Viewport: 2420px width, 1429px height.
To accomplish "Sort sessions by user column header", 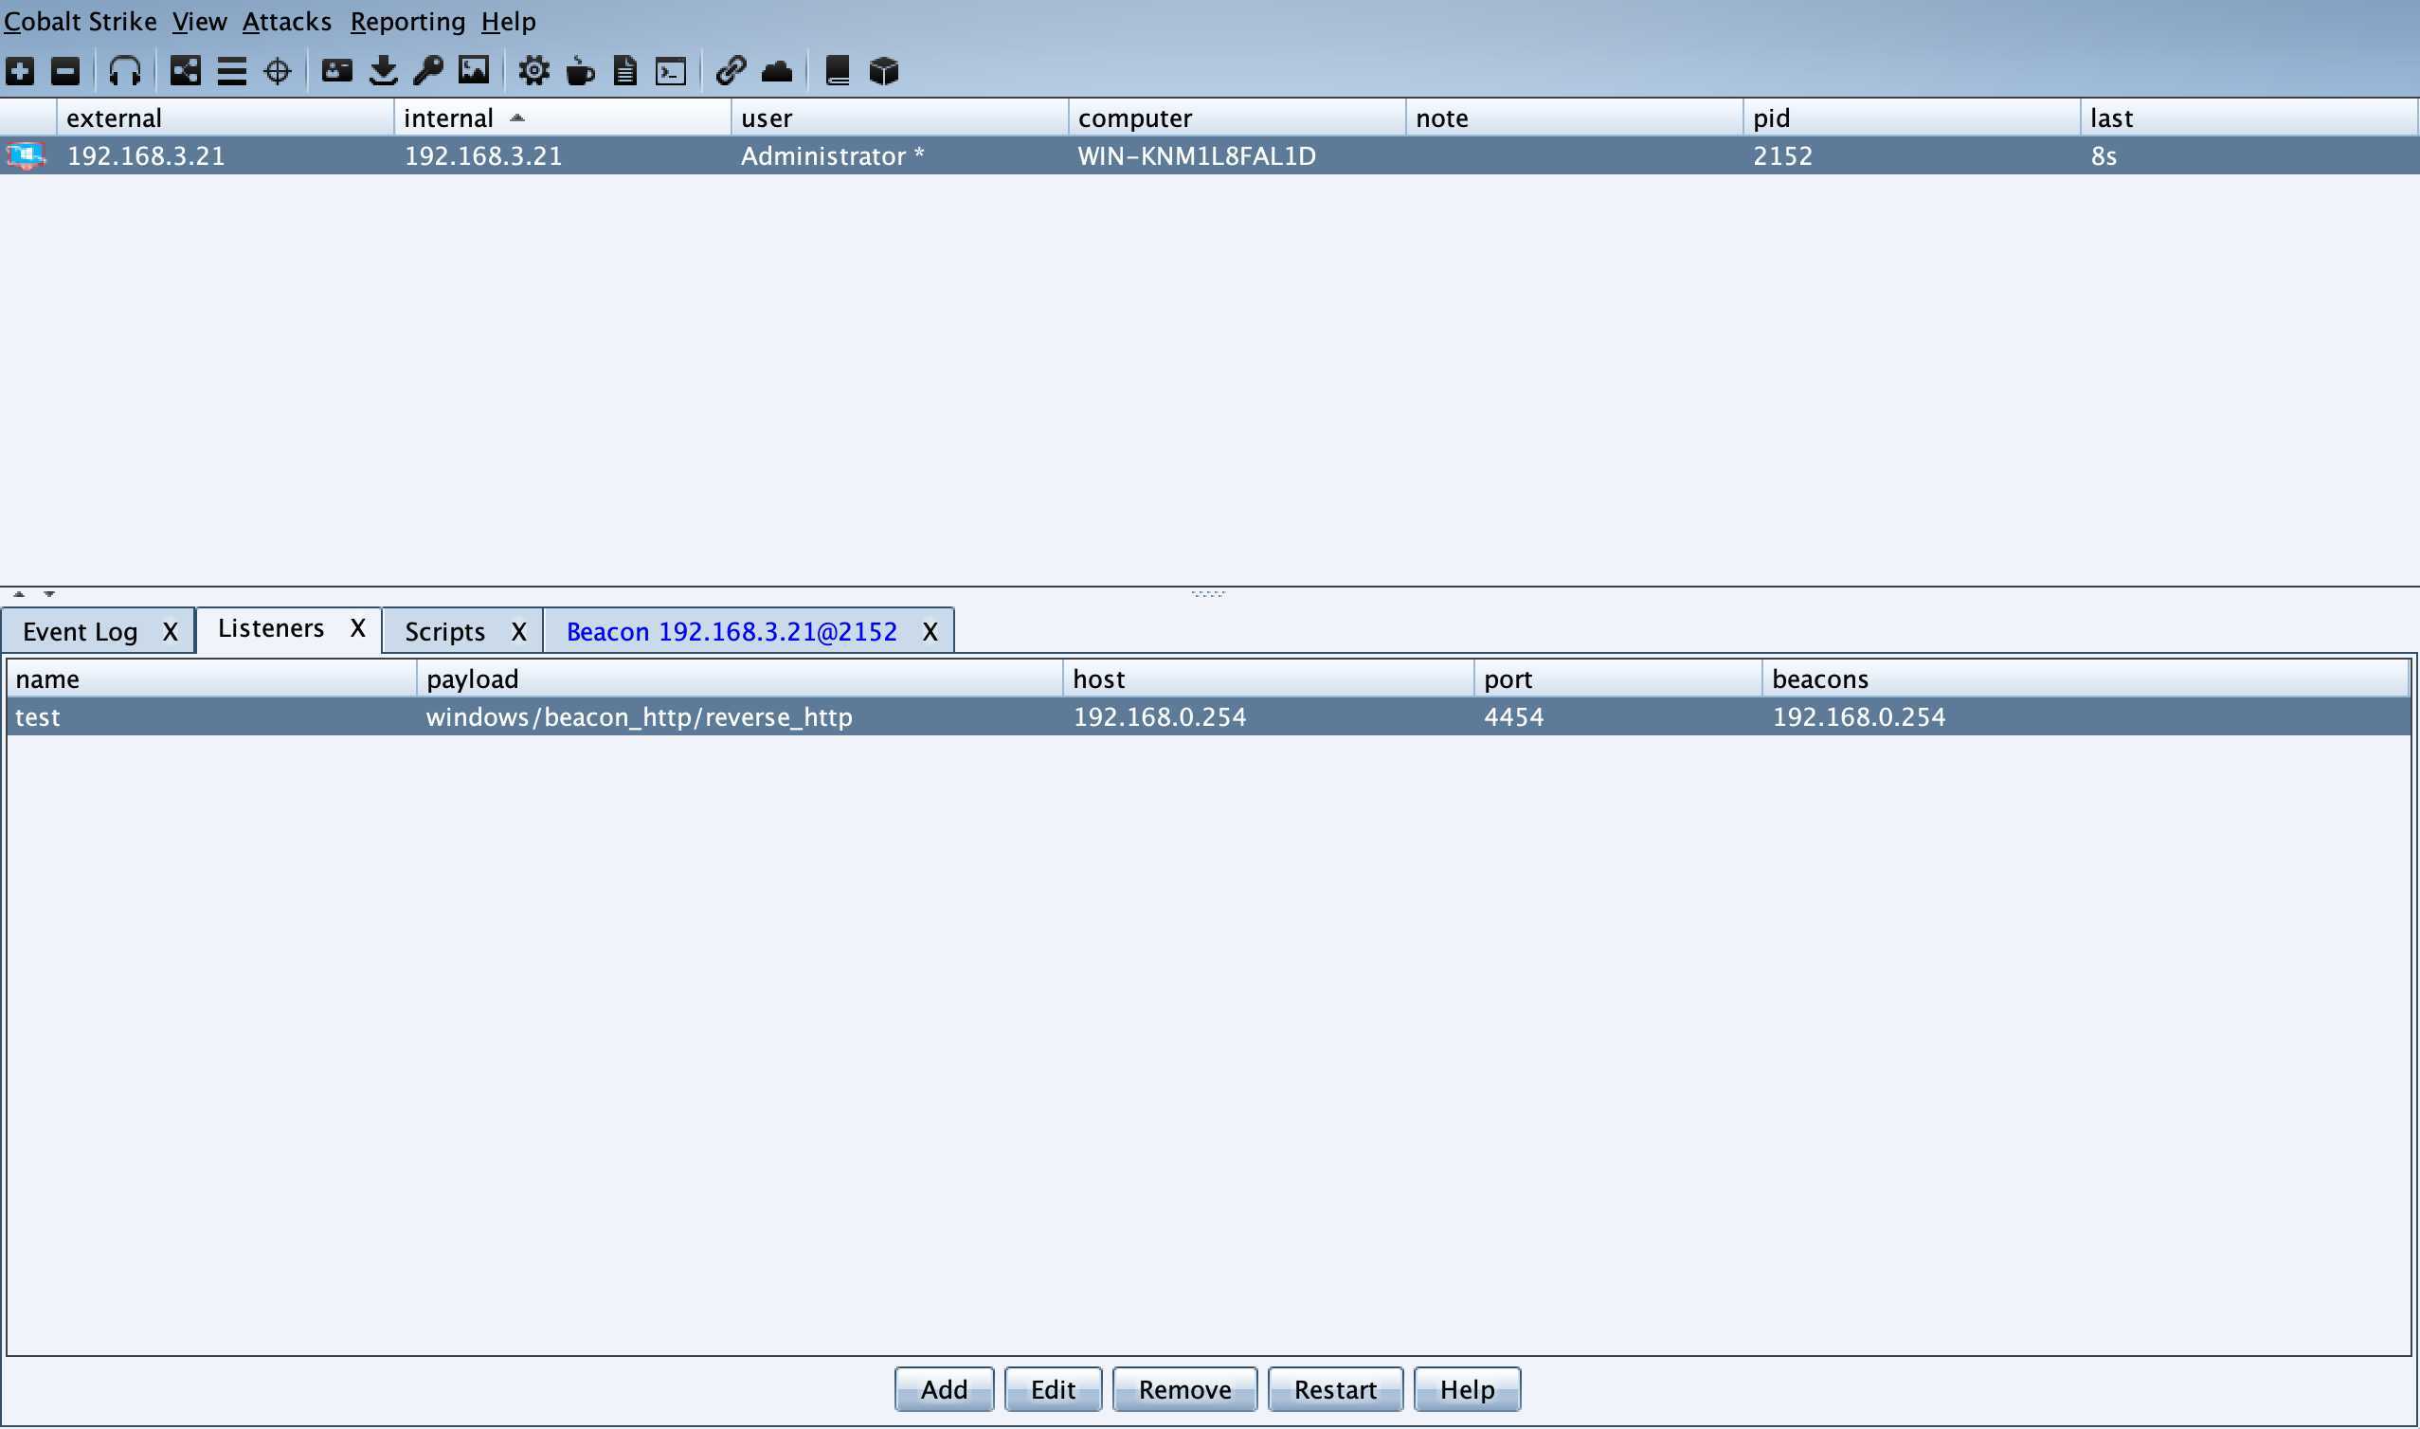I will point(899,118).
